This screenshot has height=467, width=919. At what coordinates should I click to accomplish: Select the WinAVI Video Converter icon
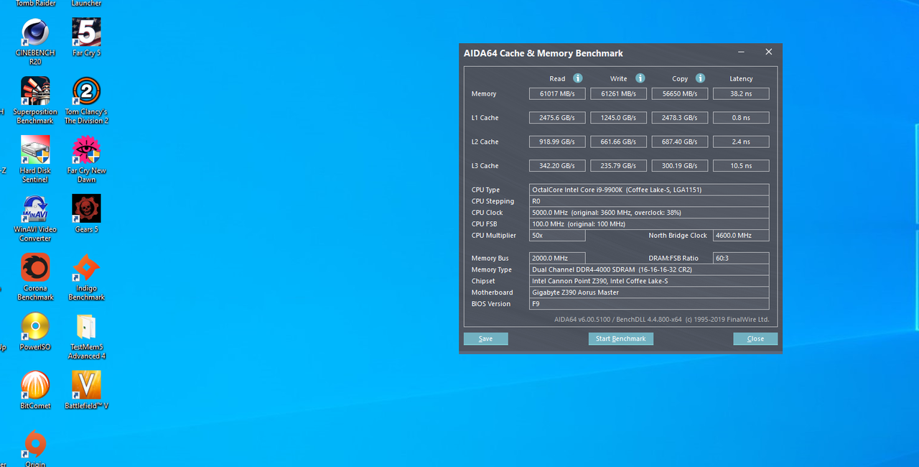click(35, 218)
